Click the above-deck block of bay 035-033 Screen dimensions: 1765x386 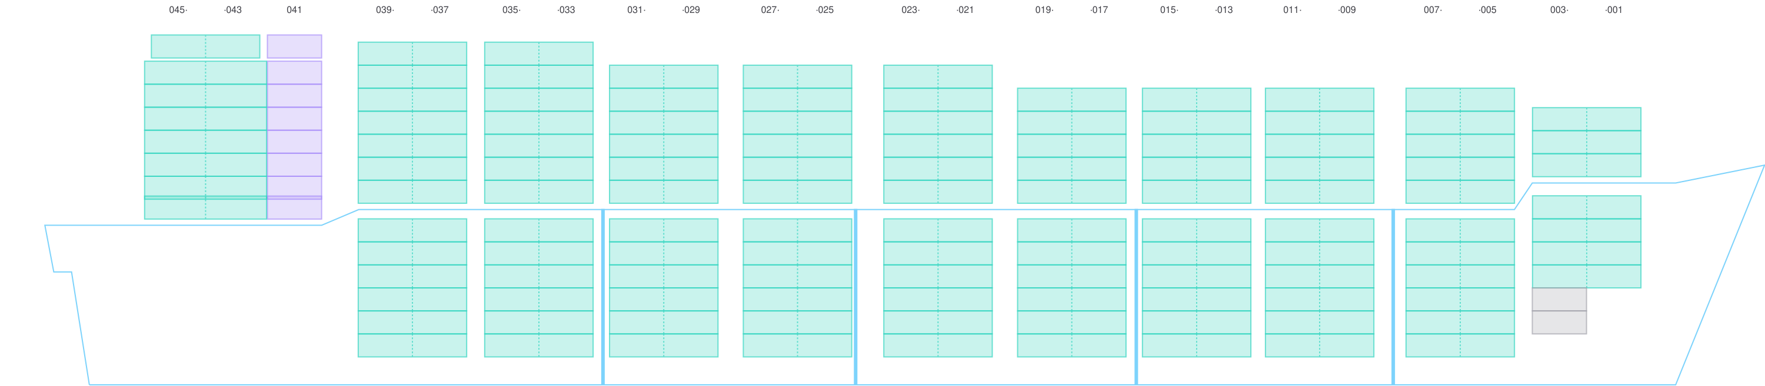(538, 122)
